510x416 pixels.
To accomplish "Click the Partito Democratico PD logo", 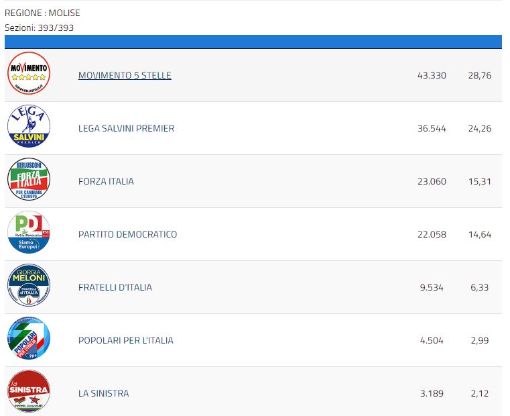I will pyautogui.click(x=29, y=232).
